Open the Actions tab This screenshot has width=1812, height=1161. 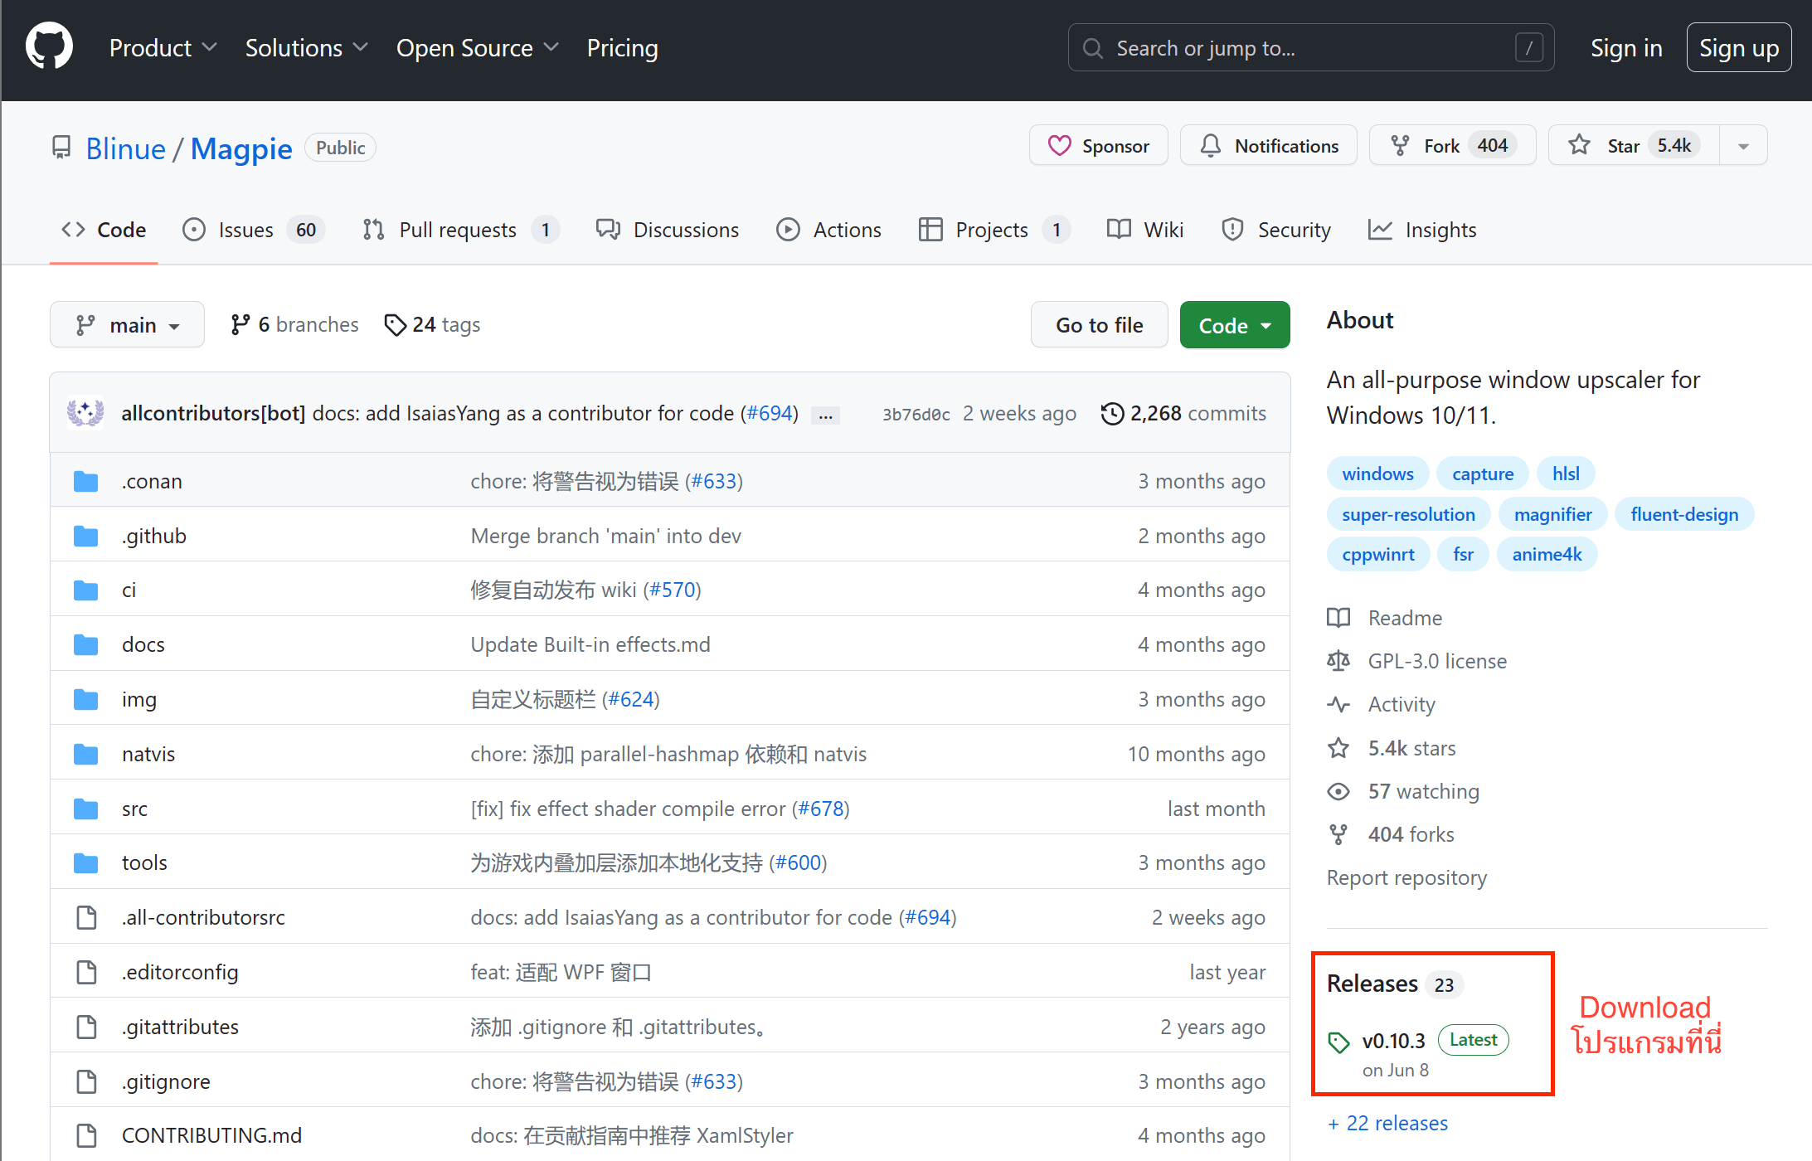click(x=828, y=230)
